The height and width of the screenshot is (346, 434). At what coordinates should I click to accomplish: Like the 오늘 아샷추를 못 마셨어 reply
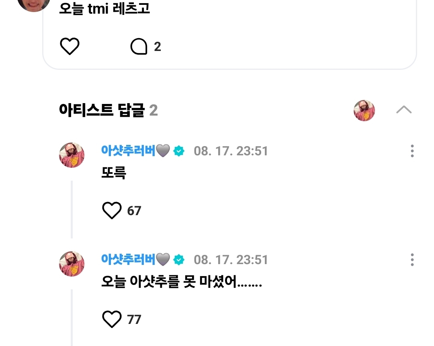click(112, 319)
